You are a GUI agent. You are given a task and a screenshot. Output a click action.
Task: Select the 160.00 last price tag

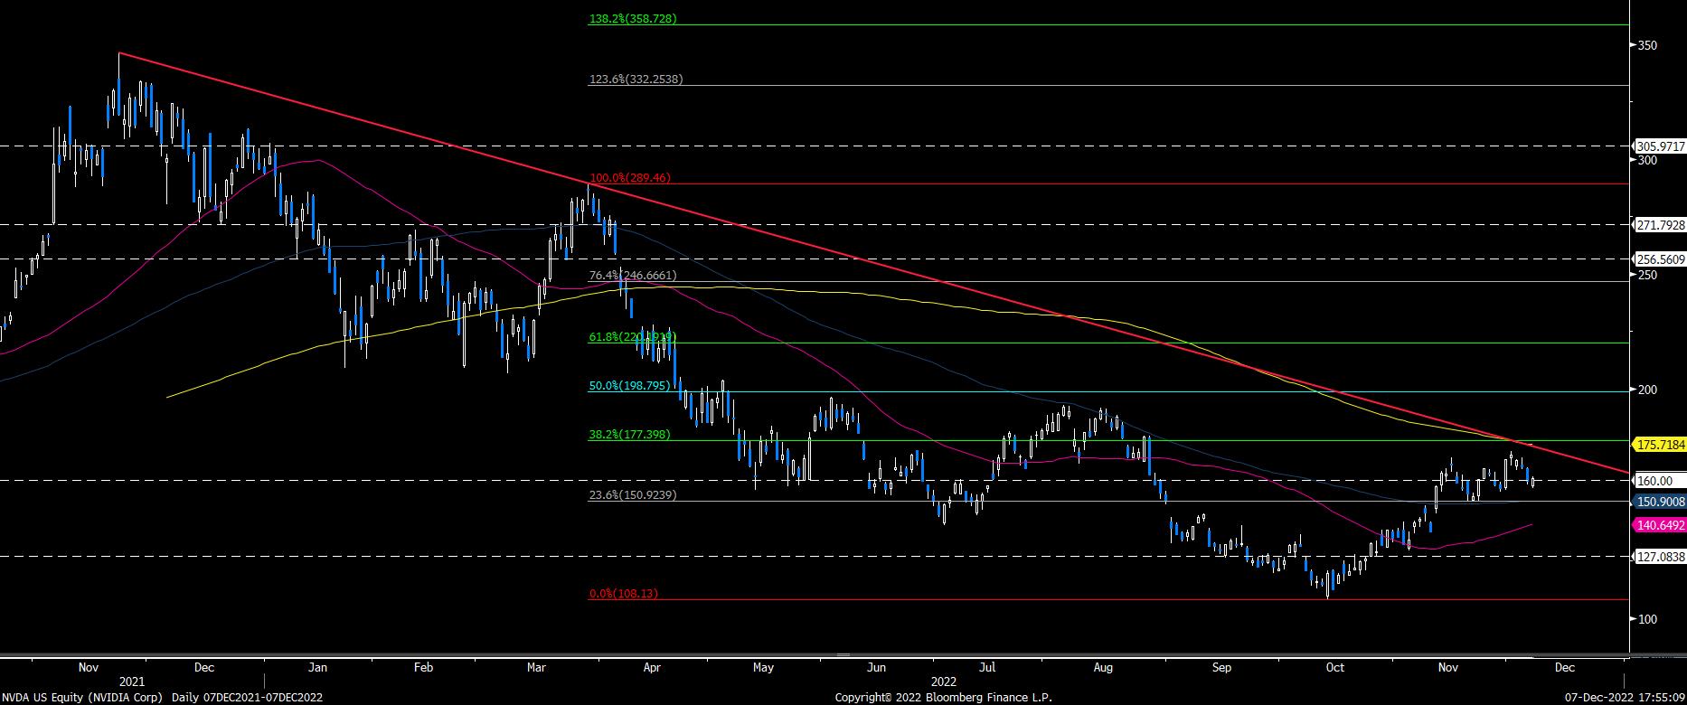coord(1660,481)
